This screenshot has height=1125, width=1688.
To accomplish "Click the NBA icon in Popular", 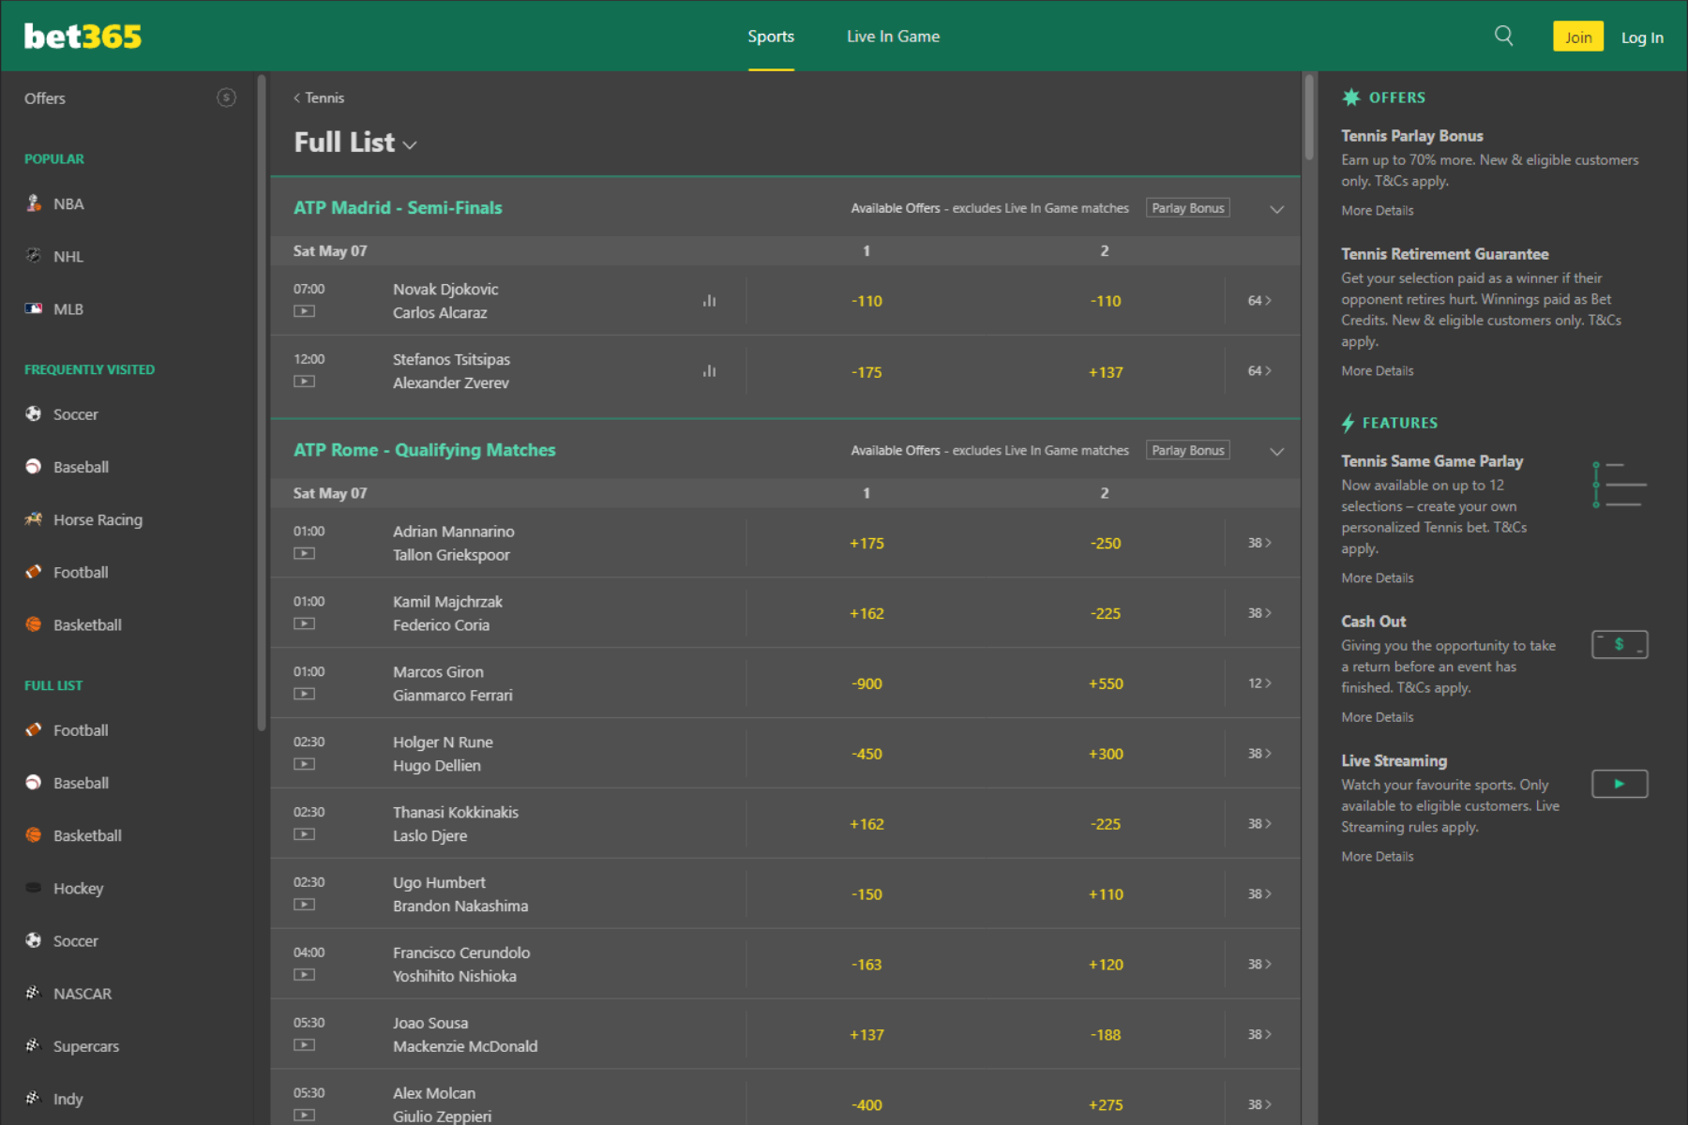I will [34, 203].
